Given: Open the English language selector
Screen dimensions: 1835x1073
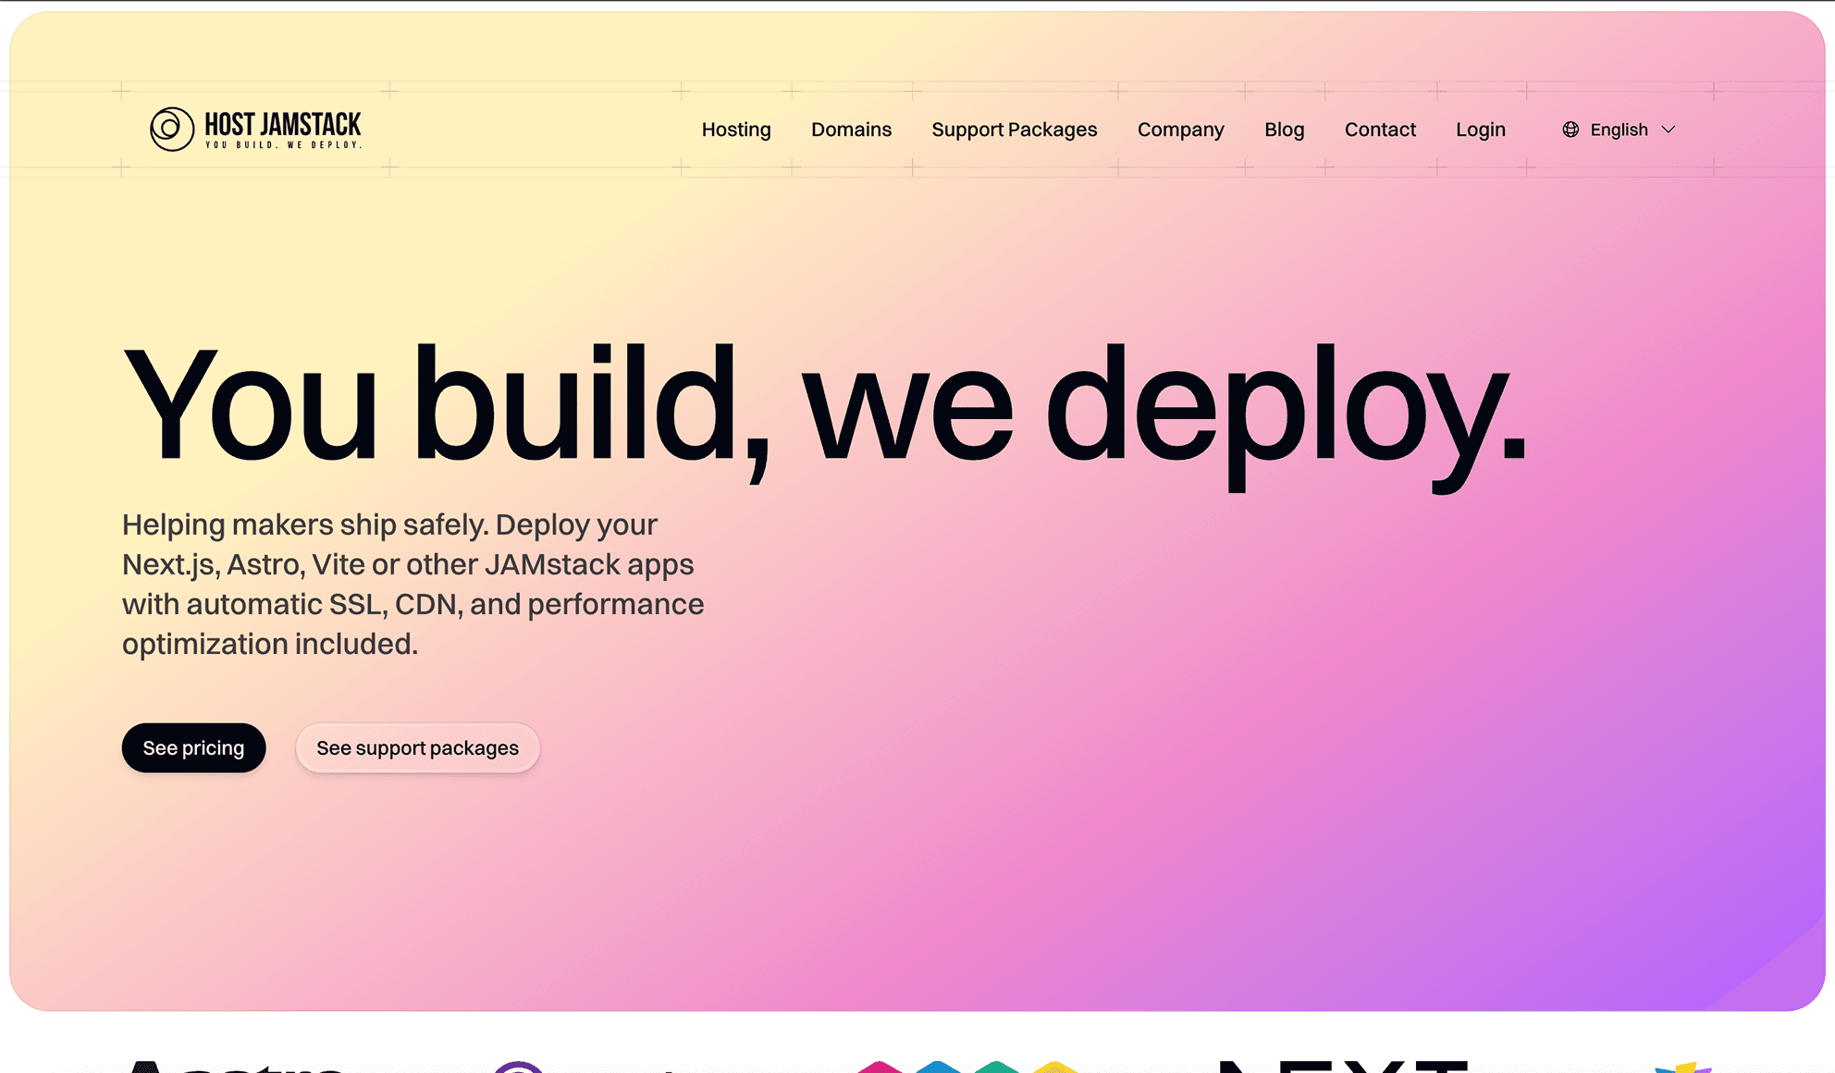Looking at the screenshot, I should 1619,129.
